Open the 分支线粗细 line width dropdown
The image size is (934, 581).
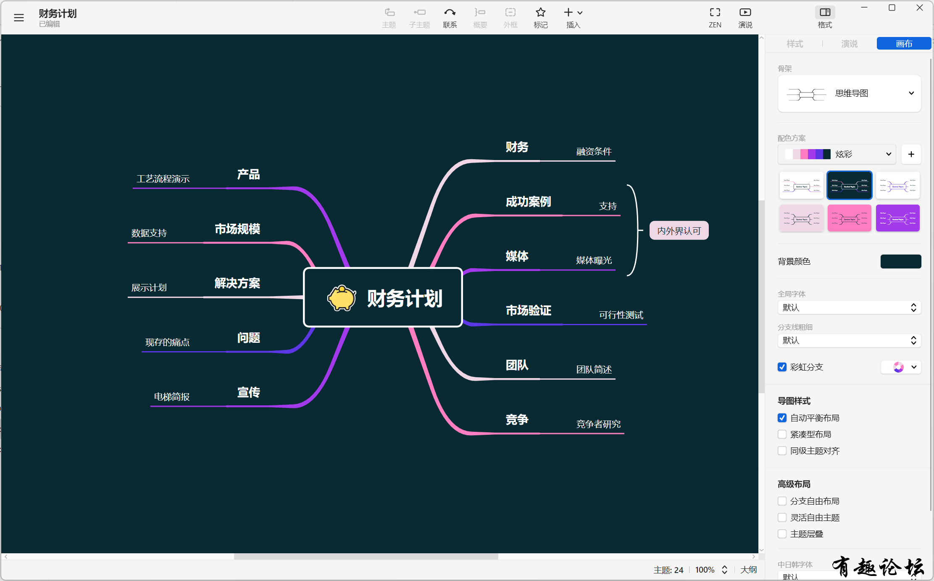849,340
